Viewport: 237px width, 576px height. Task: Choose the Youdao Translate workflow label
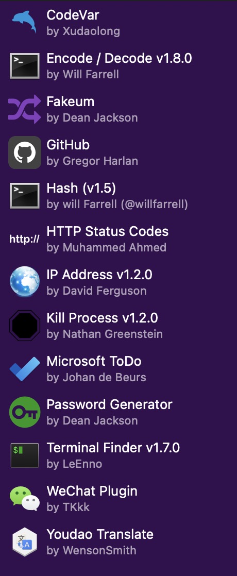[100, 534]
